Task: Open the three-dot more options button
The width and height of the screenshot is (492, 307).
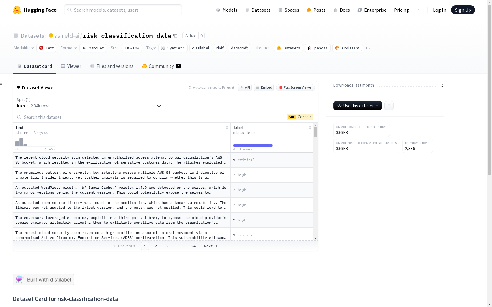Action: (389, 106)
